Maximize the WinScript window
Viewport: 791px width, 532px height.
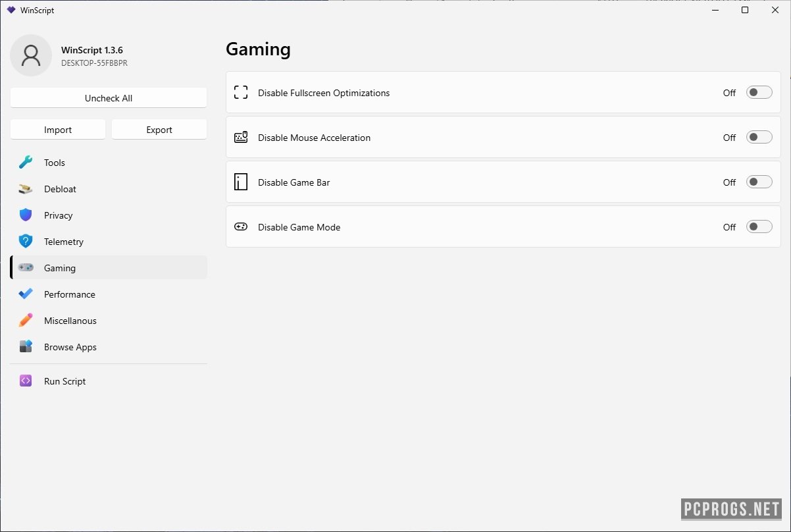coord(745,10)
